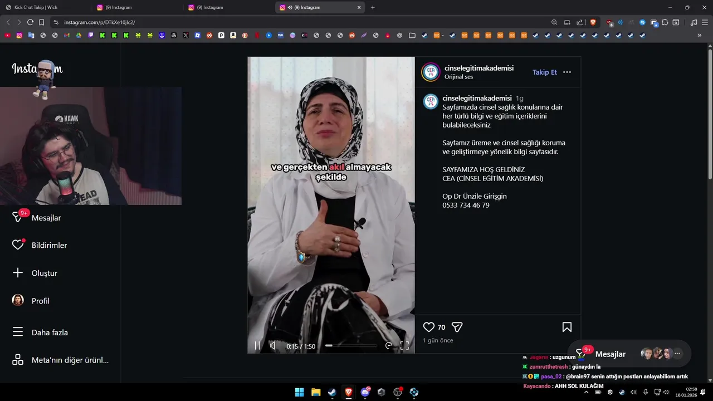Image resolution: width=713 pixels, height=401 pixels.
Task: Mute the video with speaker icon
Action: (x=272, y=346)
